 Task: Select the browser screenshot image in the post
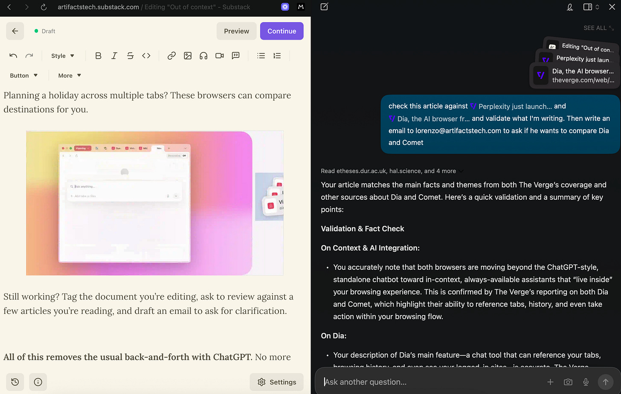point(155,203)
